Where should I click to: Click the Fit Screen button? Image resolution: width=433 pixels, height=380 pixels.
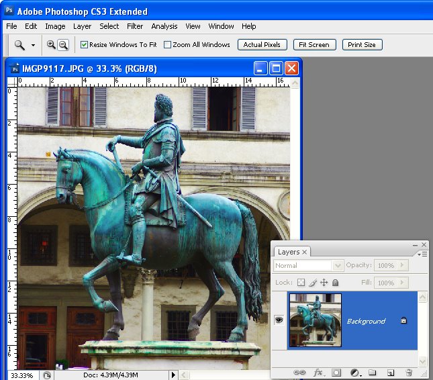click(314, 45)
